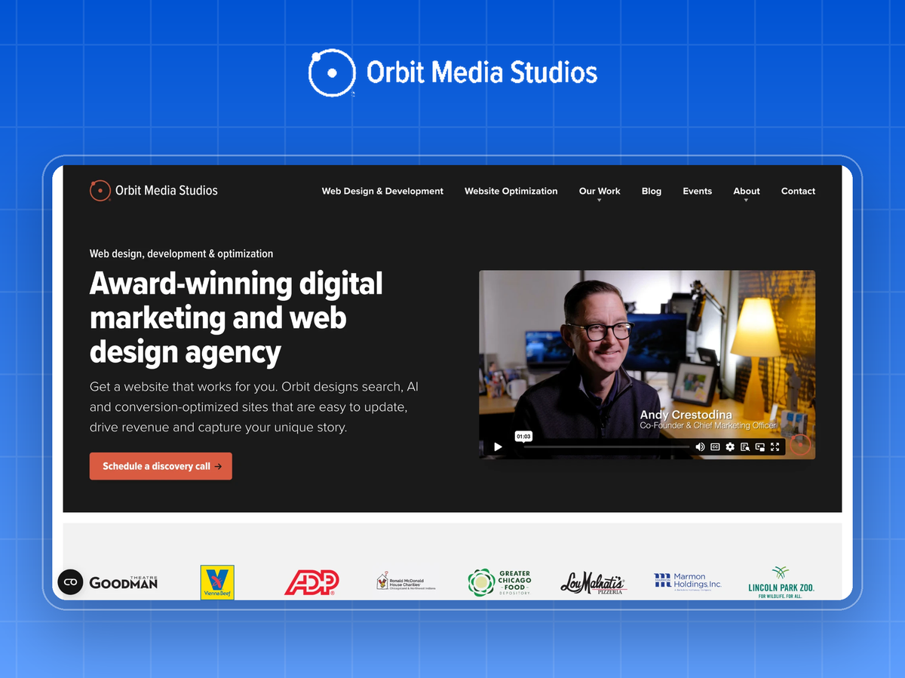Click the 'Award-winning digital marketing' headline
The height and width of the screenshot is (678, 905).
[236, 318]
